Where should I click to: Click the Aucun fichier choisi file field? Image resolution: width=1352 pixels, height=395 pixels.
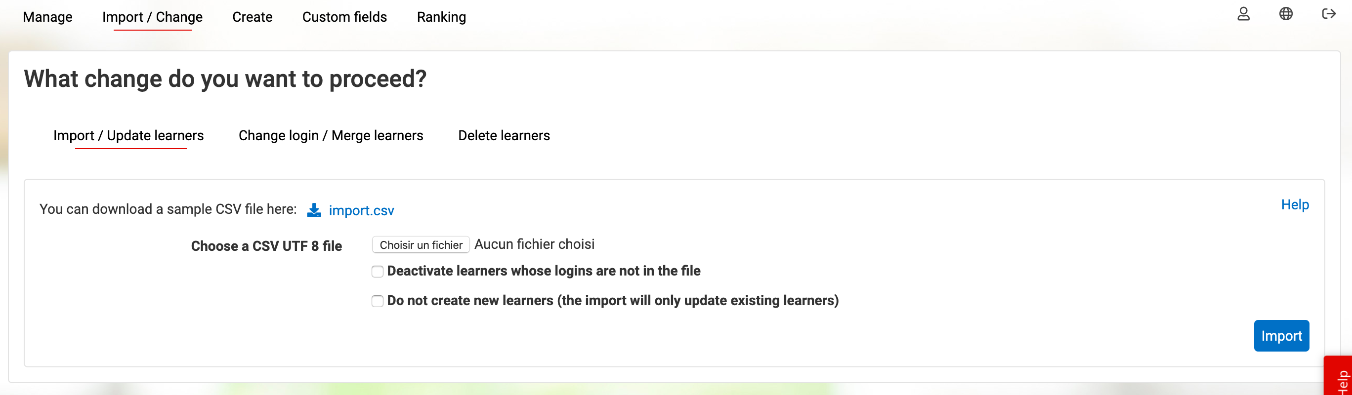click(x=534, y=244)
